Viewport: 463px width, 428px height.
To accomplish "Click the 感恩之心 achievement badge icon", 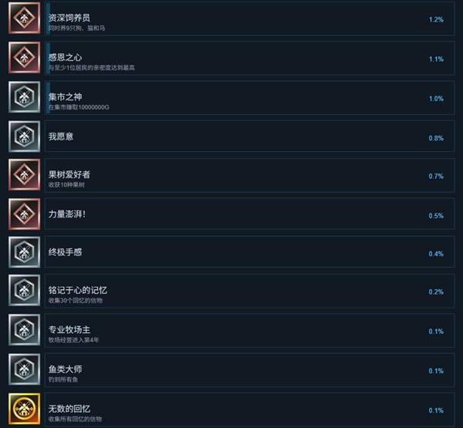I will click(24, 58).
